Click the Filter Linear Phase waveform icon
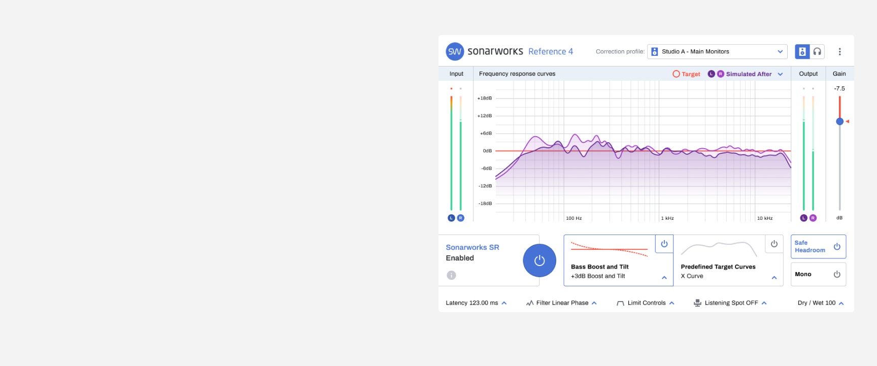Viewport: 877px width, 366px height. coord(530,303)
